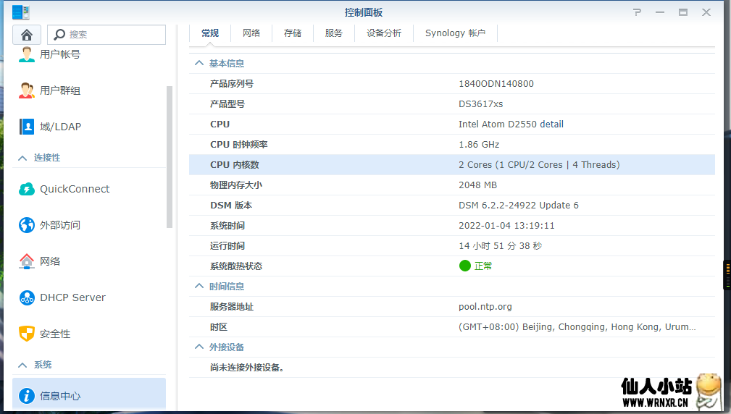The width and height of the screenshot is (731, 414).
Task: Select model value DS3617xs
Action: coord(480,103)
